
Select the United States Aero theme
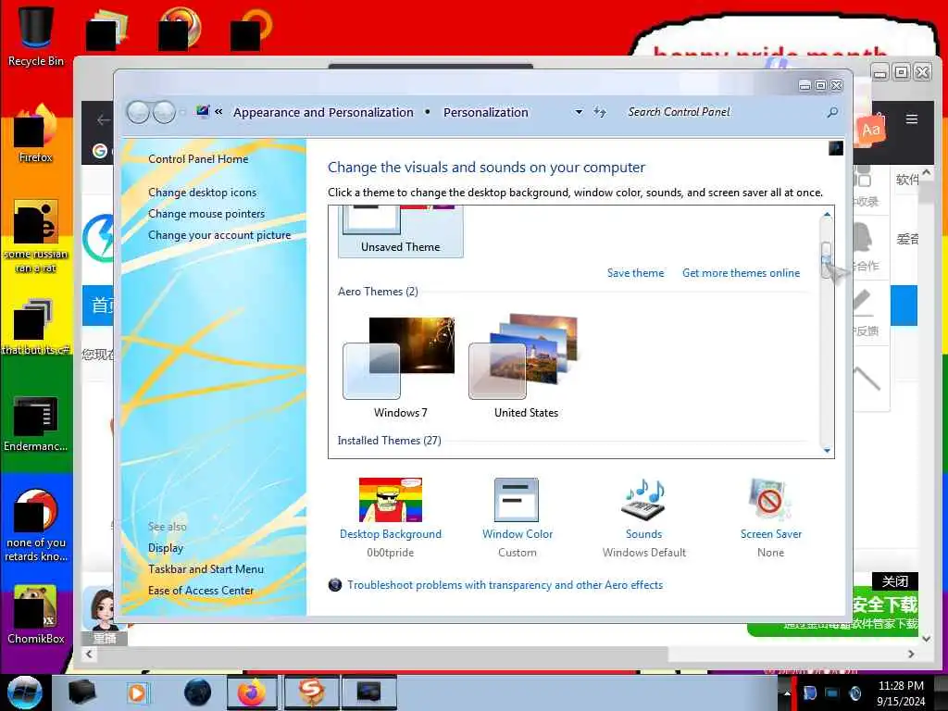click(x=526, y=367)
